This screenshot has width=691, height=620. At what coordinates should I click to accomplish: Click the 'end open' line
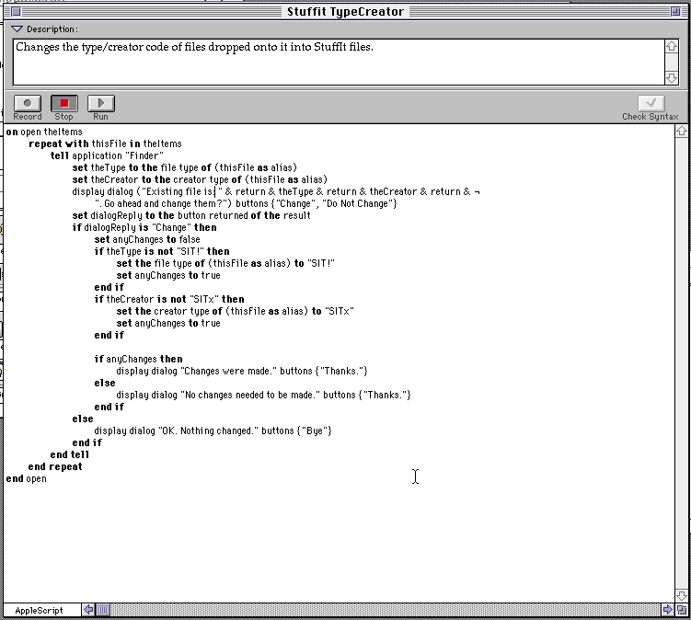coord(26,478)
